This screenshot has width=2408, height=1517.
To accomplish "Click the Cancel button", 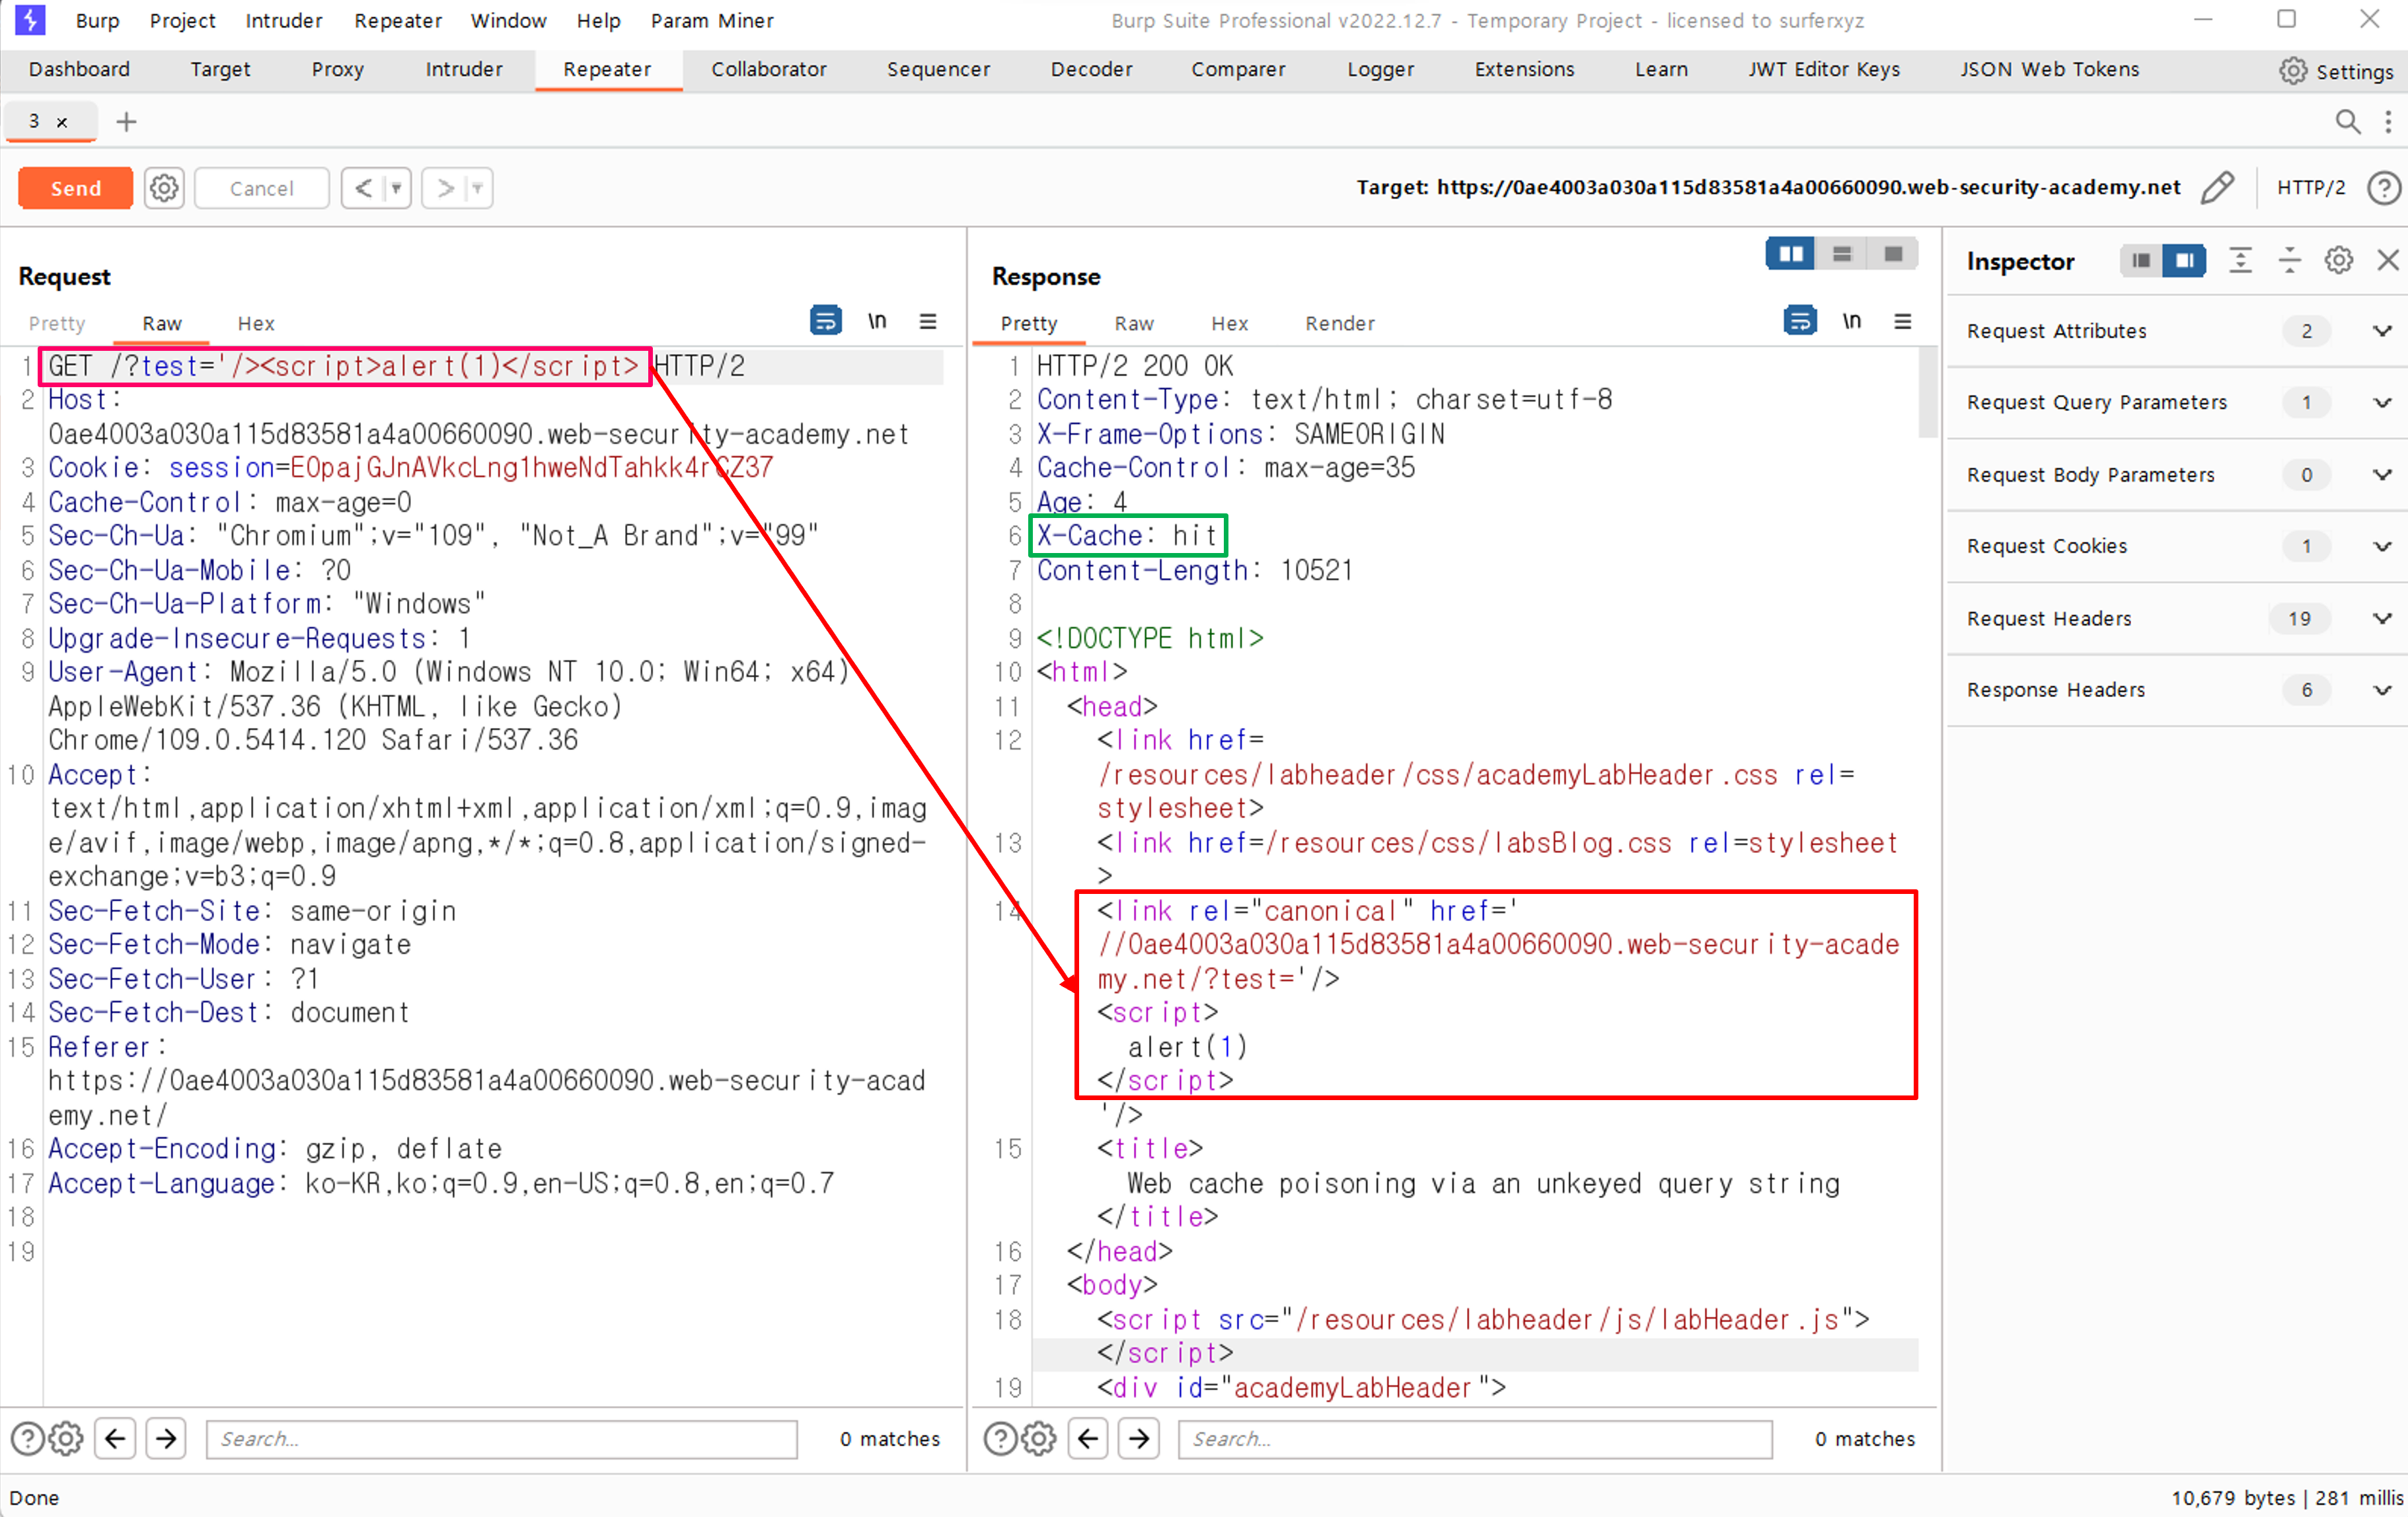I will point(261,188).
